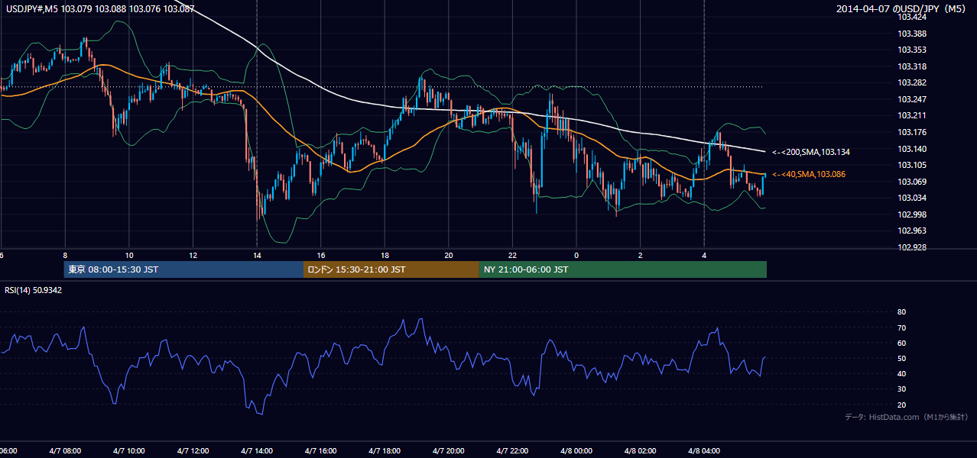Click hour label 2 under the price chart

pyautogui.click(x=641, y=255)
